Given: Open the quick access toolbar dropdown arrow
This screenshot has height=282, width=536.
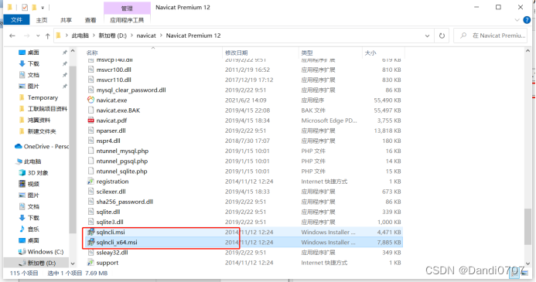Looking at the screenshot, I should (43, 7).
